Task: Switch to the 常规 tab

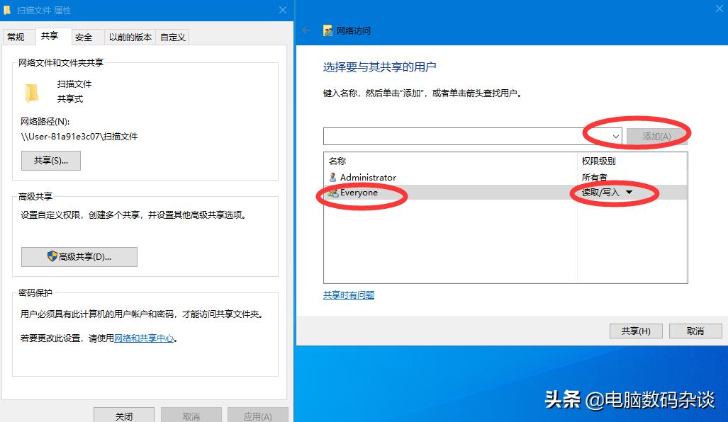Action: click(x=17, y=37)
